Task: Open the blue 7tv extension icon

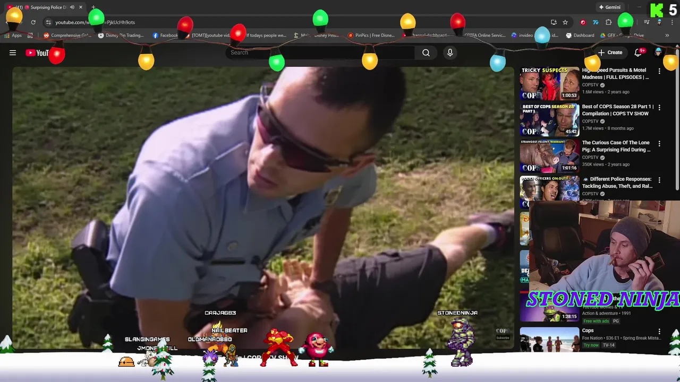Action: (x=596, y=22)
